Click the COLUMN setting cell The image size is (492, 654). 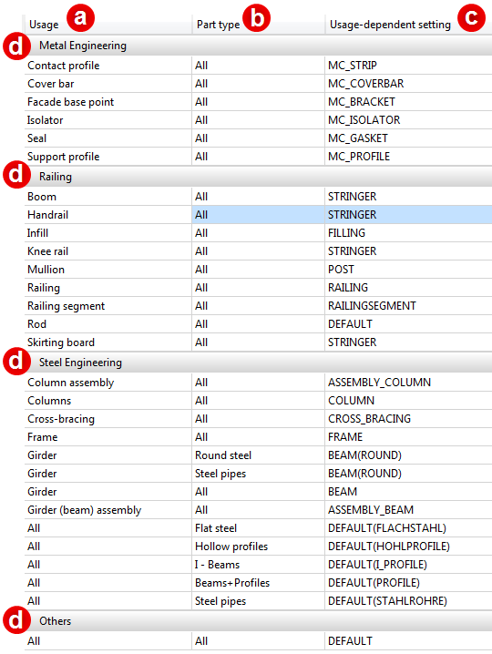point(408,401)
